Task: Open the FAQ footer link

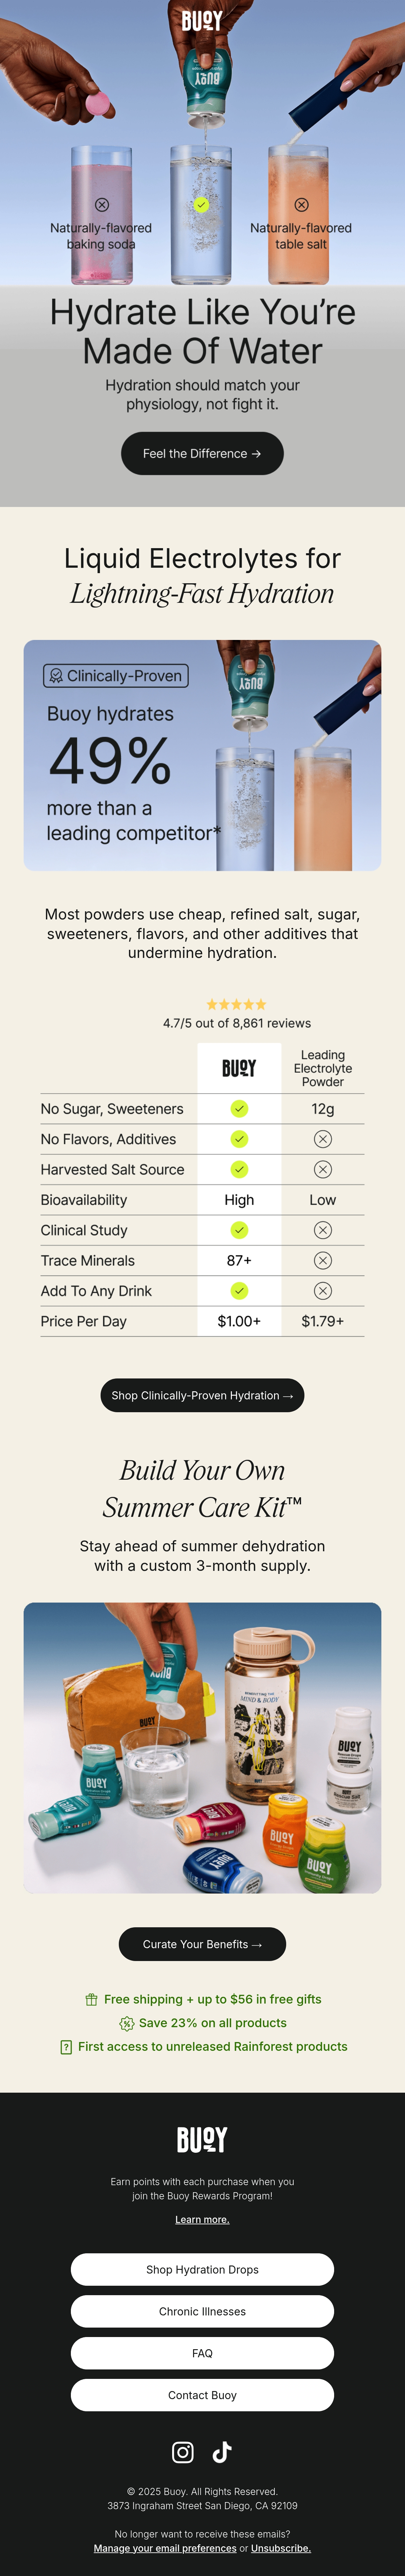Action: click(202, 2353)
